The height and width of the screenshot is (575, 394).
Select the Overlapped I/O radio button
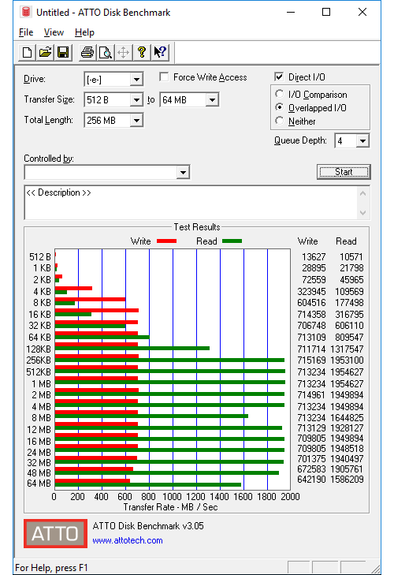[x=279, y=107]
